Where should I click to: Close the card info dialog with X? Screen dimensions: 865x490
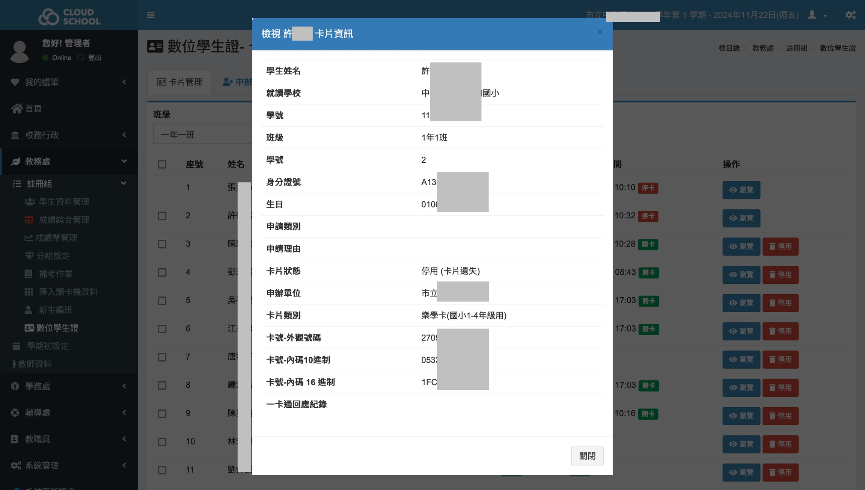(x=600, y=32)
